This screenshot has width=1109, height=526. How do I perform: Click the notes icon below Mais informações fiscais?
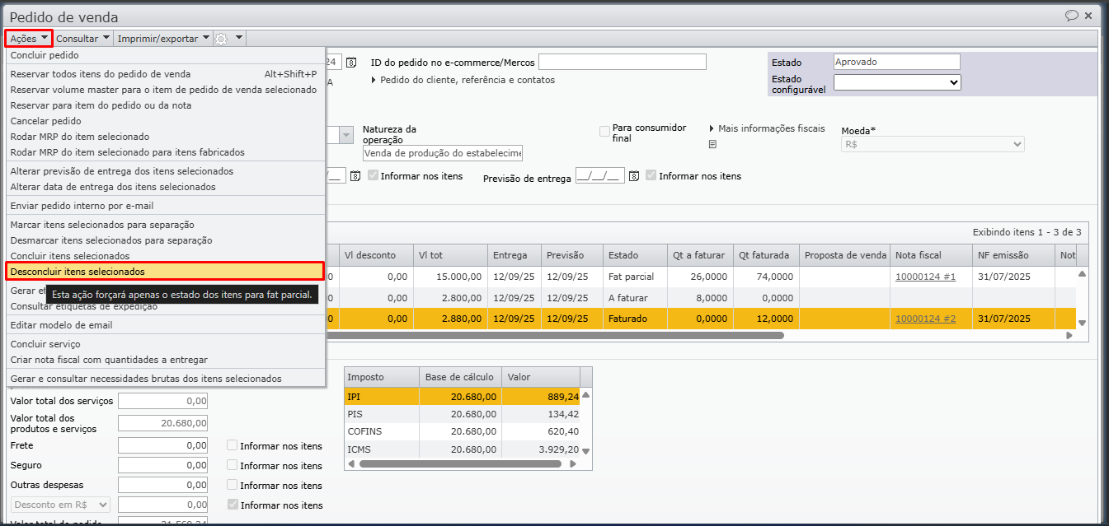point(713,144)
